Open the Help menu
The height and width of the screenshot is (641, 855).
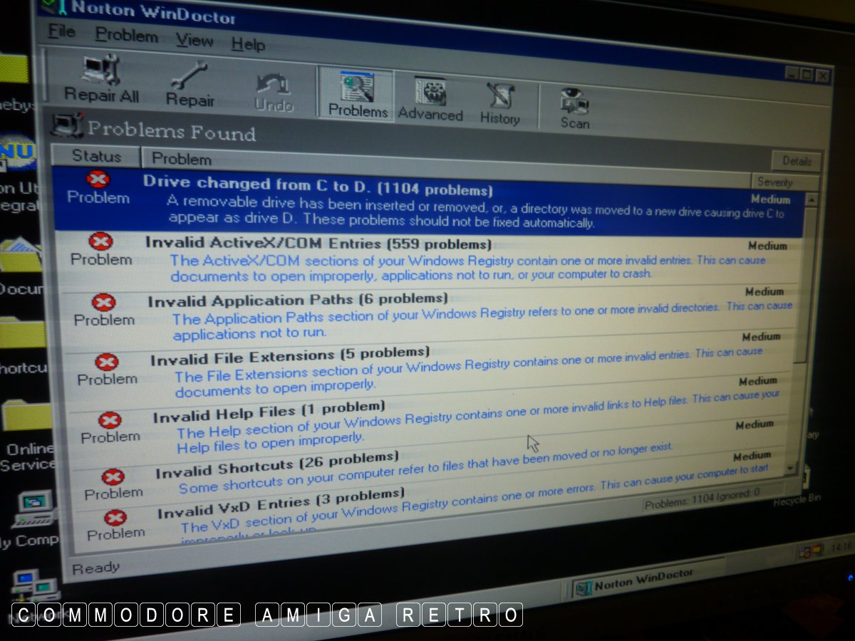tap(248, 44)
